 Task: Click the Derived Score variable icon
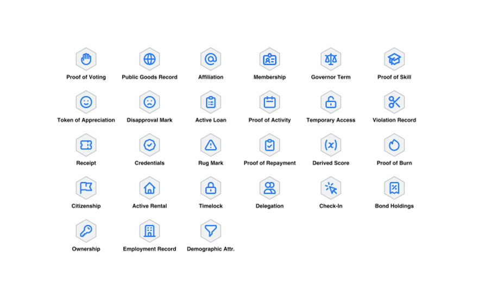pyautogui.click(x=331, y=145)
